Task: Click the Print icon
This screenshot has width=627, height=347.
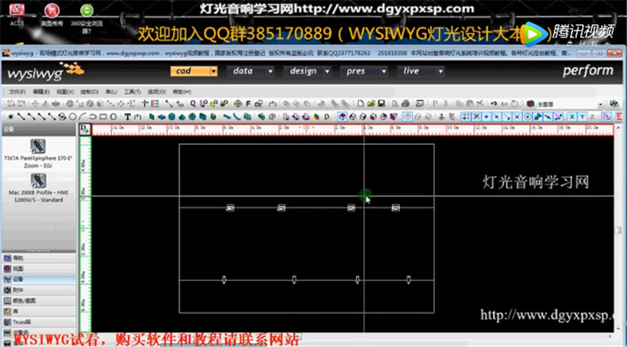Action: [405, 103]
